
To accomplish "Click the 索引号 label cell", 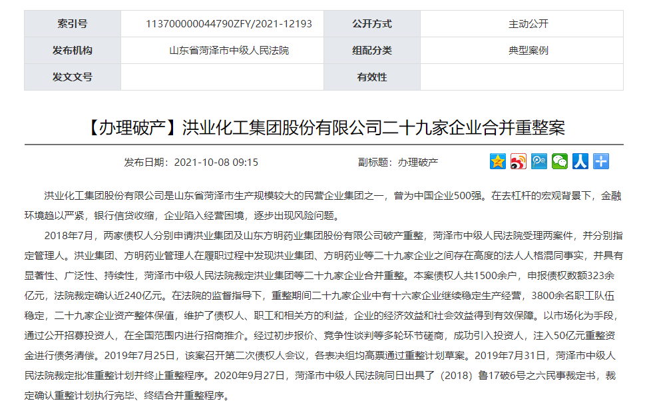I will tap(73, 24).
